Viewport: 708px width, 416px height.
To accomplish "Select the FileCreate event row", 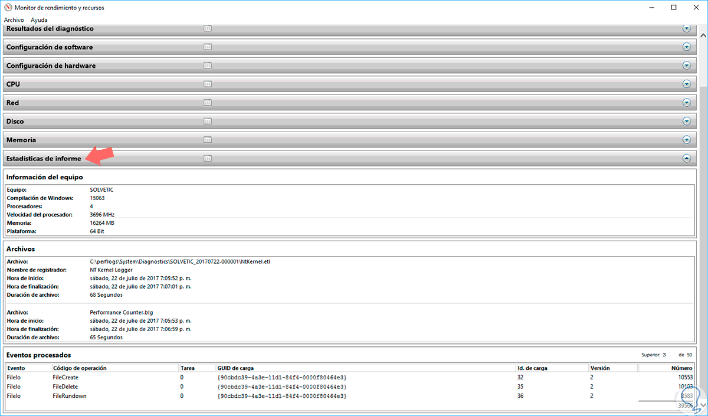I will tap(350, 377).
